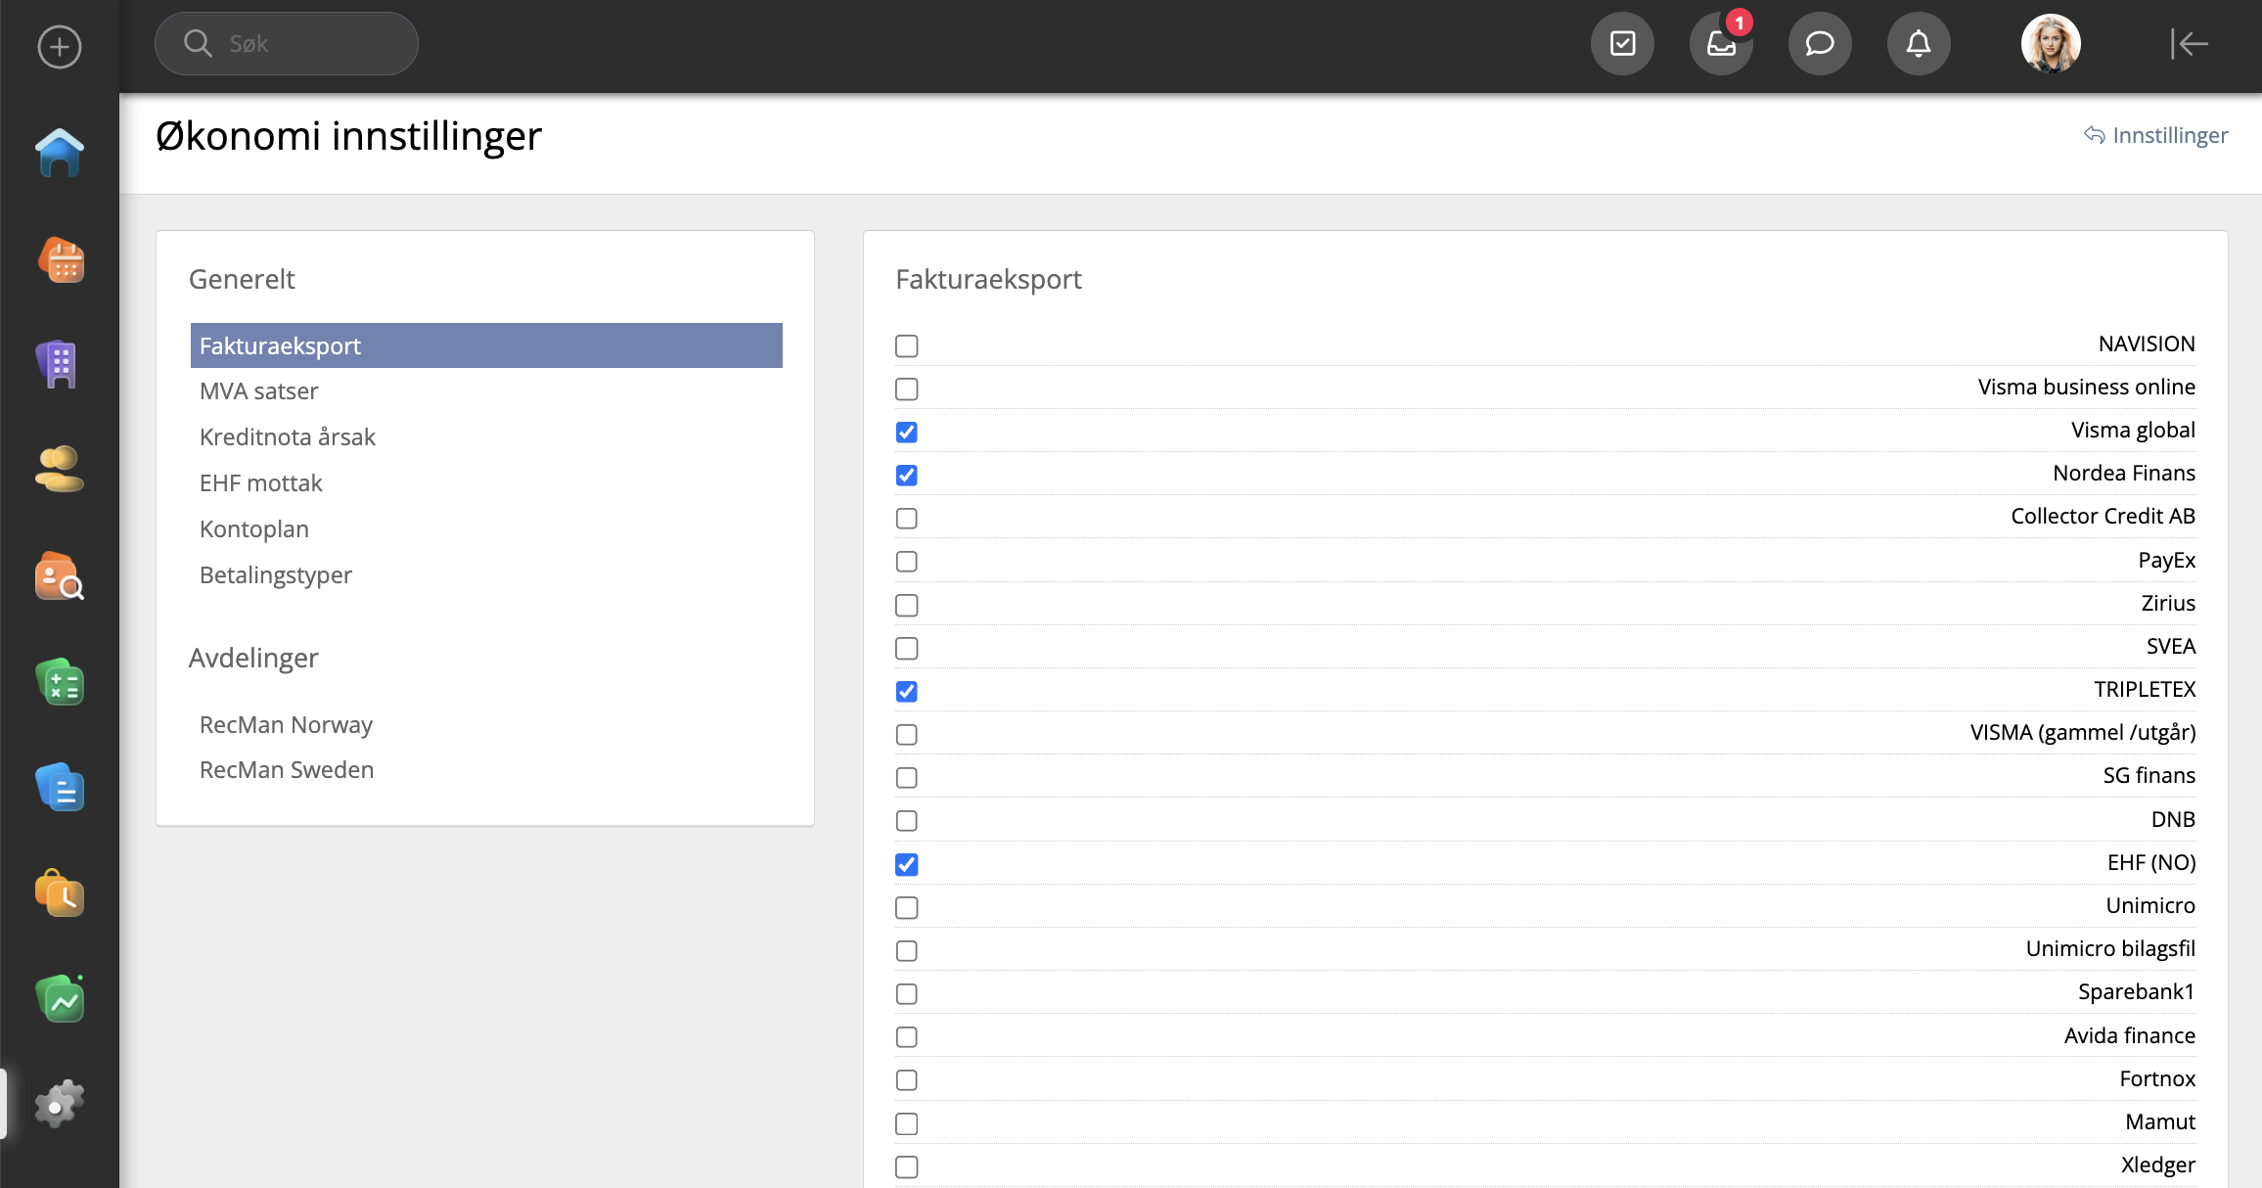The height and width of the screenshot is (1188, 2262).
Task: Collapse the sidebar with arrow icon
Action: pyautogui.click(x=2189, y=44)
